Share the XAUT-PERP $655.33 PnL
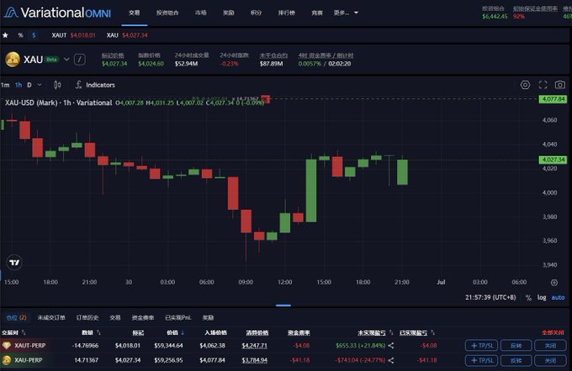 pyautogui.click(x=390, y=346)
